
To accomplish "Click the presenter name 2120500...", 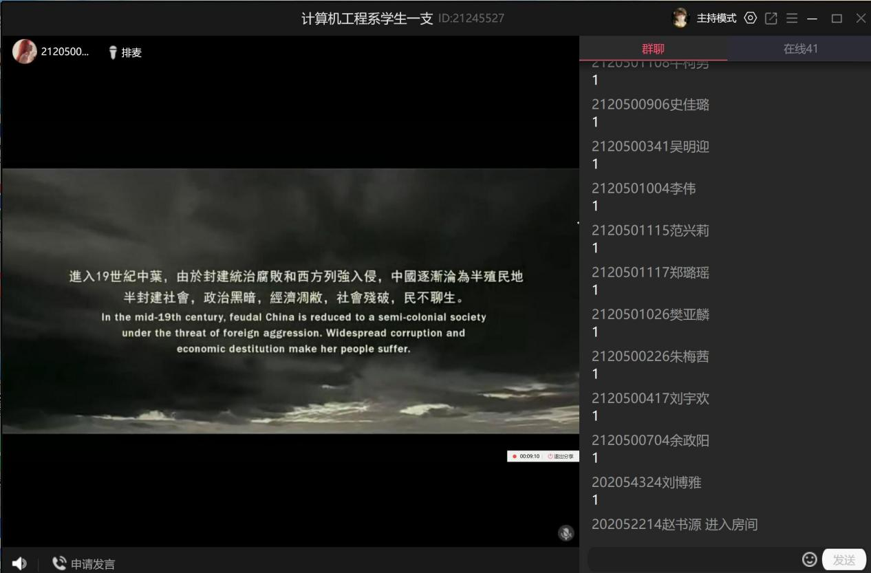I will [x=65, y=52].
